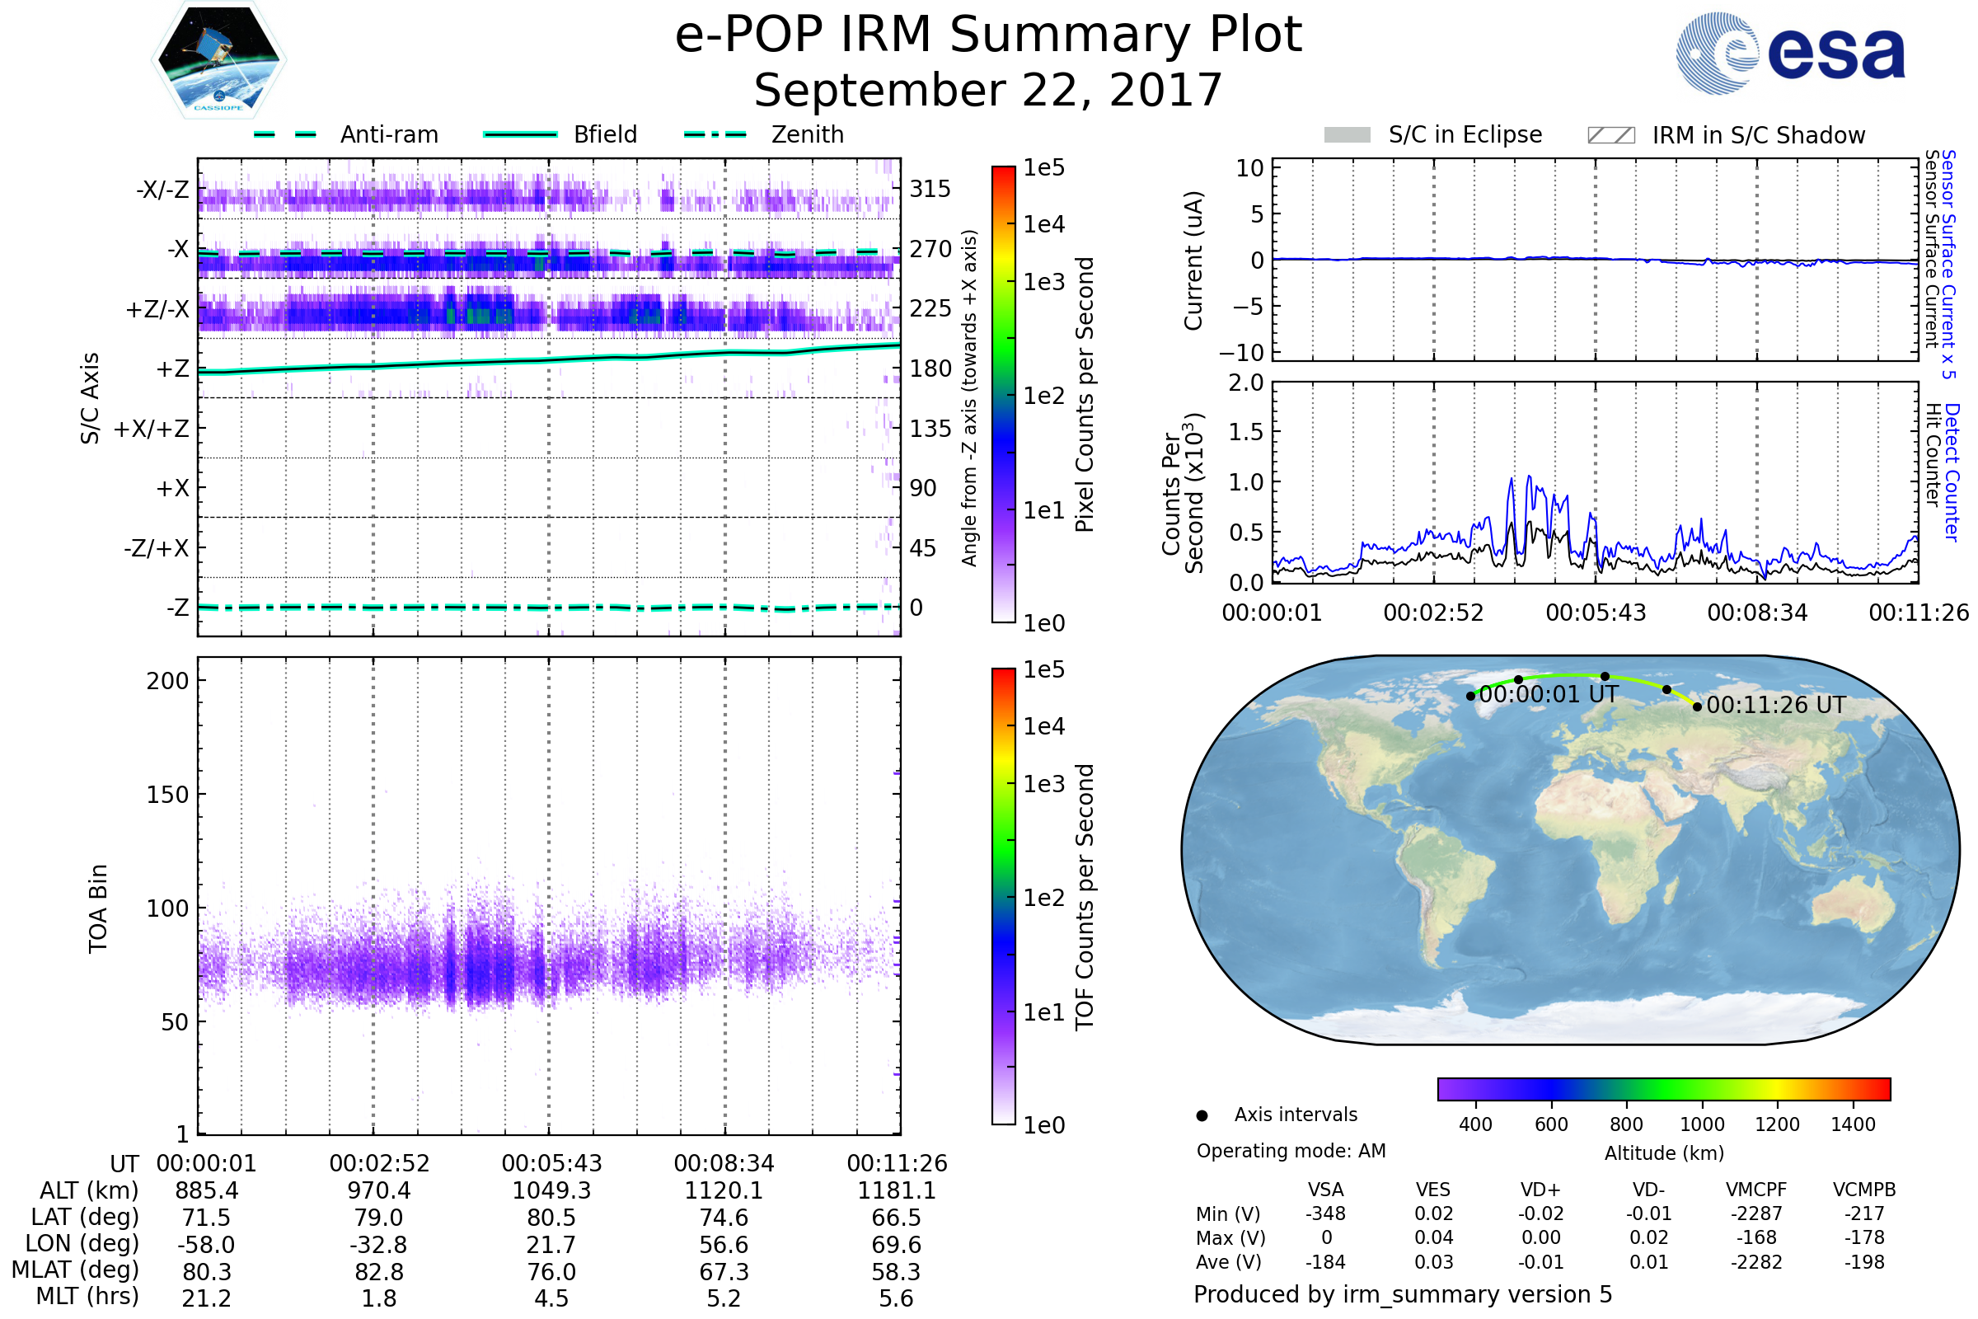Viewport: 1978px width, 1319px height.
Task: Click the gray S/C in Eclipse legend patch
Action: tap(1347, 135)
